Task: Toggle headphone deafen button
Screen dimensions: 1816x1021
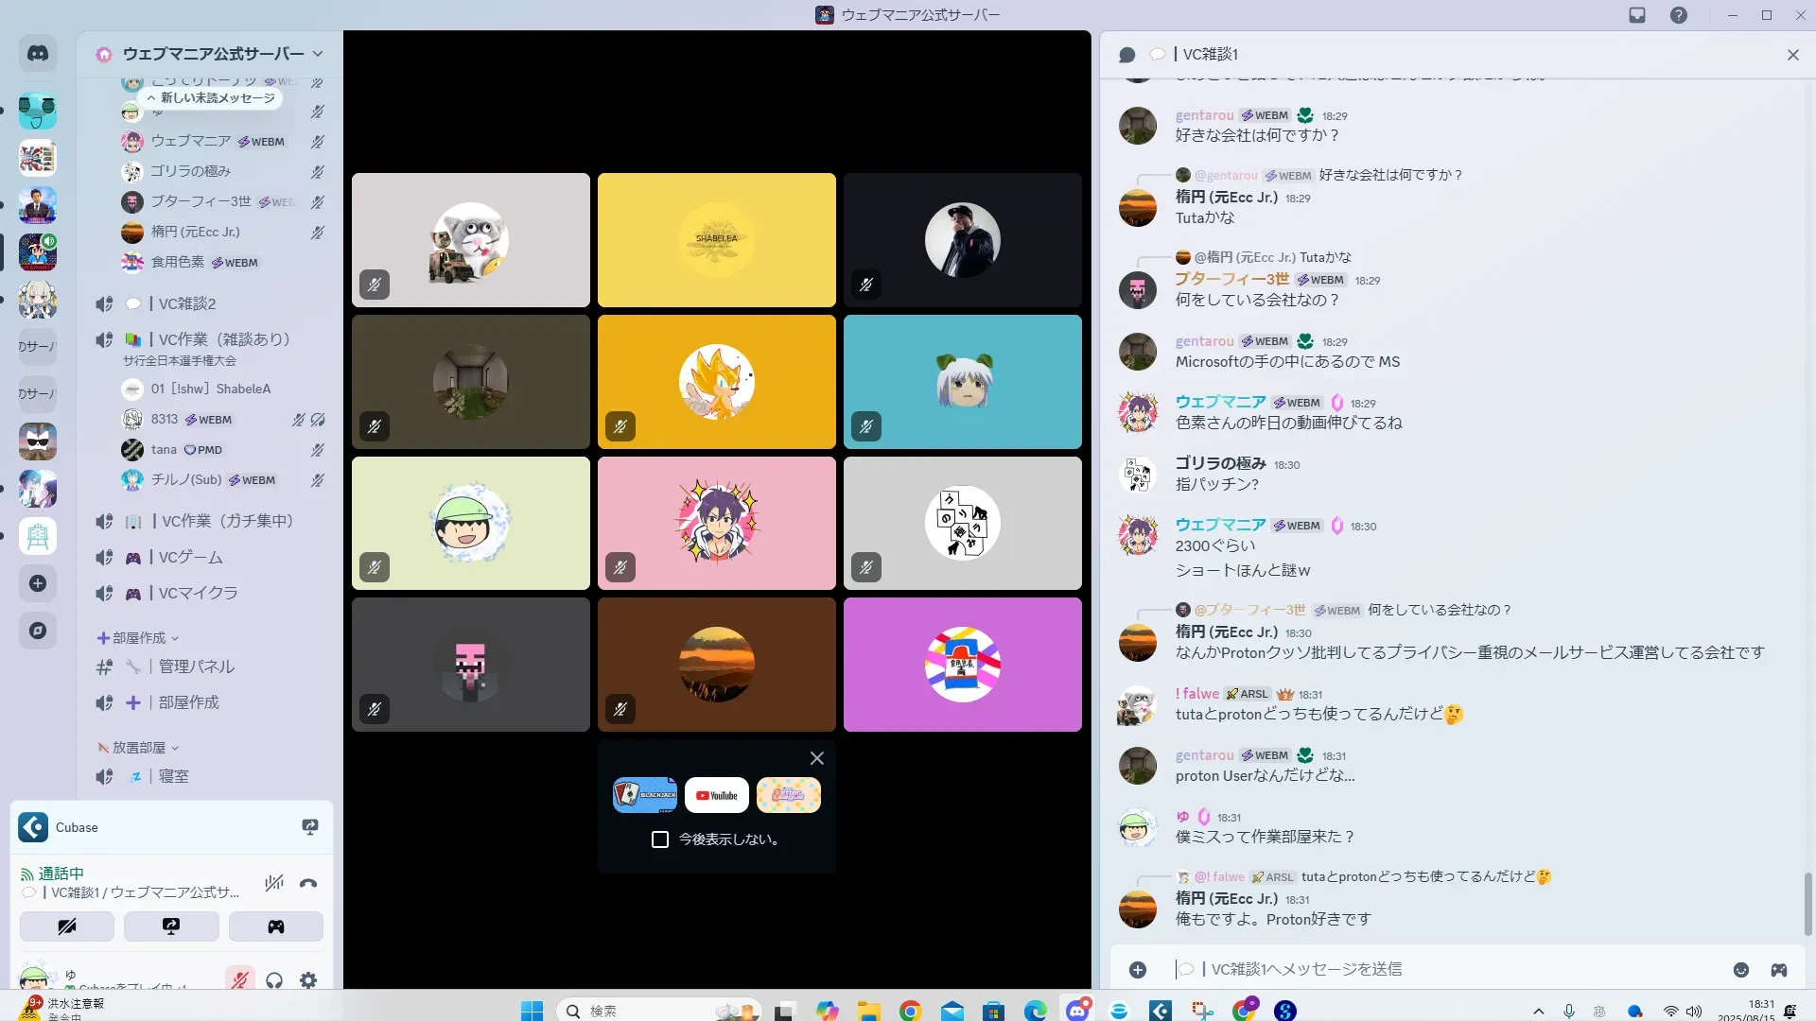Action: (274, 980)
